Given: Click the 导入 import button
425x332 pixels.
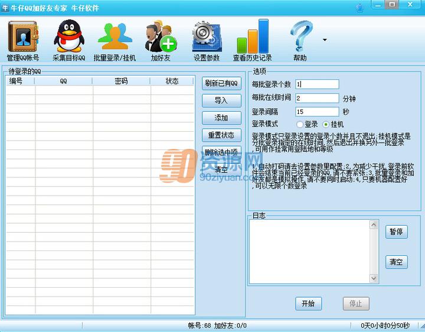Looking at the screenshot, I should [221, 100].
